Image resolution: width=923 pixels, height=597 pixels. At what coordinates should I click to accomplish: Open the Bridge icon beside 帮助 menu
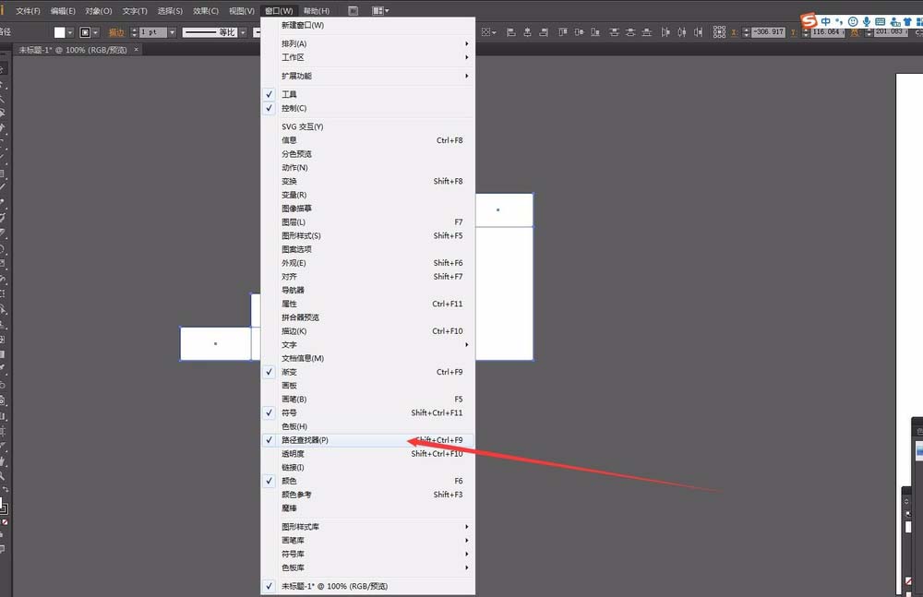pos(354,10)
